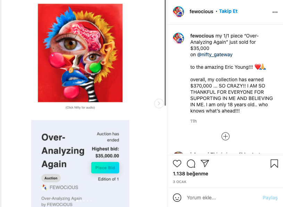
Task: Follow fewocious via Takip Et
Action: (x=228, y=11)
